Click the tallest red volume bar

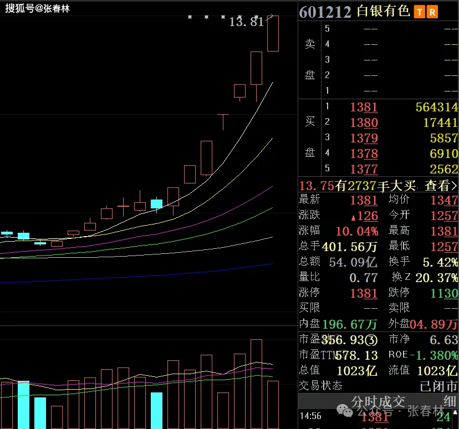pos(256,384)
